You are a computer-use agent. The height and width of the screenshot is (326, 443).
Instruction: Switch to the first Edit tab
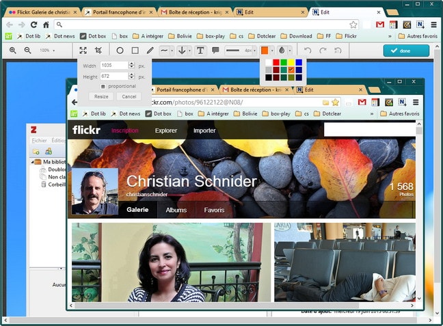coord(271,12)
